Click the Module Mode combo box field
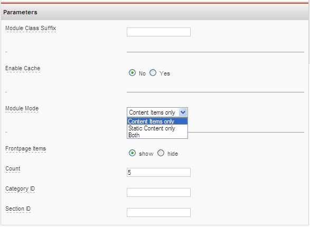The image size is (310, 227). point(157,112)
